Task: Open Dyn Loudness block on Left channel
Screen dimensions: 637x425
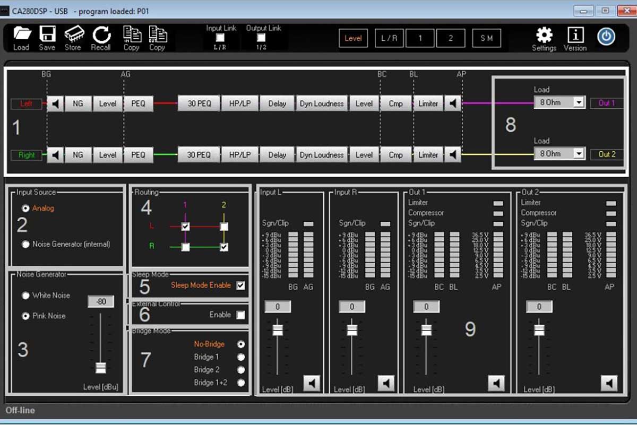Action: pyautogui.click(x=321, y=103)
